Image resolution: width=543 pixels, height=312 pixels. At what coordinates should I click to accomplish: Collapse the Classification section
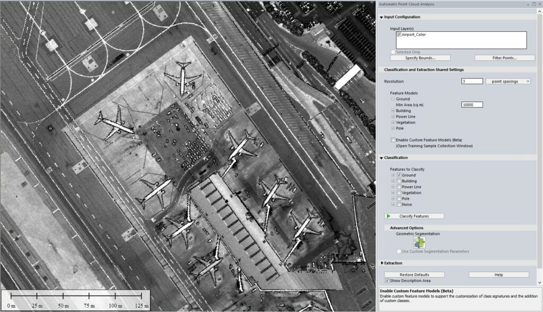382,158
